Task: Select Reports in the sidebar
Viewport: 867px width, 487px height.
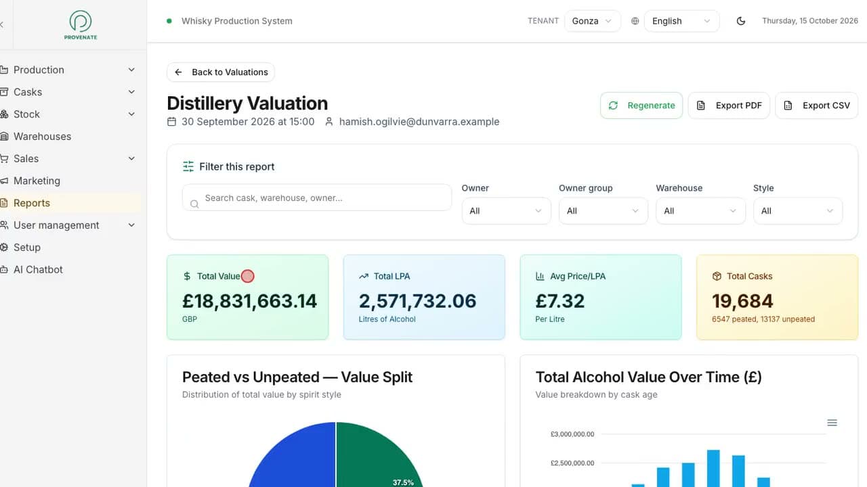Action: tap(70, 203)
